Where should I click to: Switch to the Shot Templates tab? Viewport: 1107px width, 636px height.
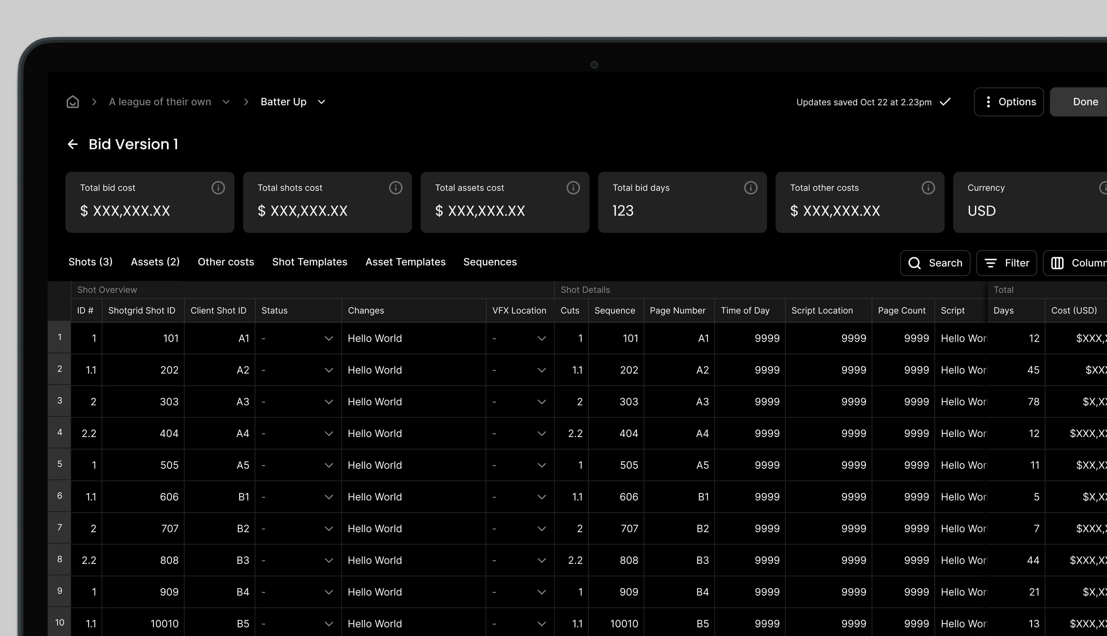pos(309,262)
